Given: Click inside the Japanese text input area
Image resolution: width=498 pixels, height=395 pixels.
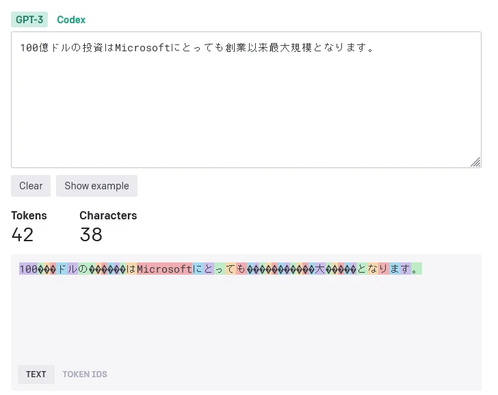Looking at the screenshot, I should 246,100.
